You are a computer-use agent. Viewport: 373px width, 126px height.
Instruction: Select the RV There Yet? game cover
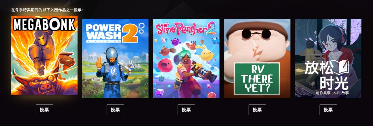point(257,58)
